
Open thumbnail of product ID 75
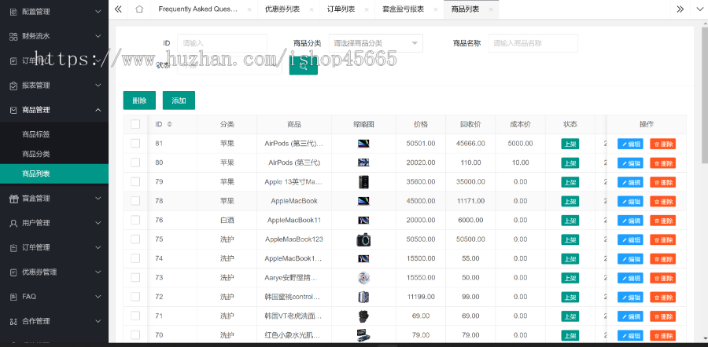pos(363,239)
